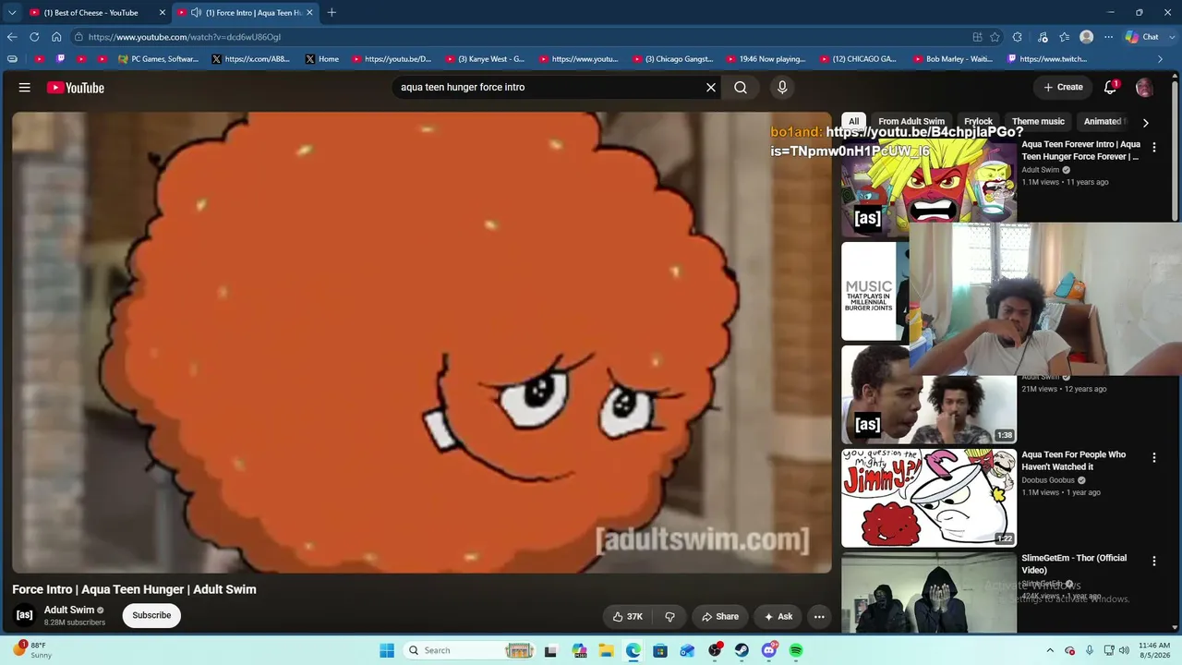Click the Create button

pos(1063,88)
